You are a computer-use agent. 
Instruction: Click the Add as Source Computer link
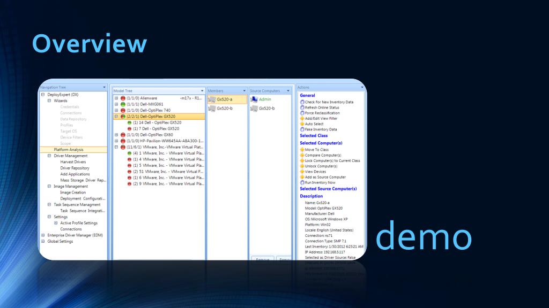[325, 177]
